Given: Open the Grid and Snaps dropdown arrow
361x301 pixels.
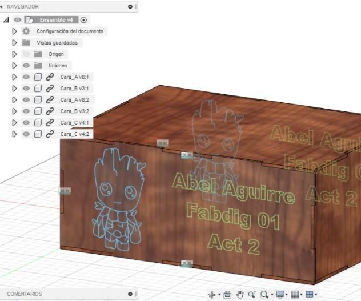Looking at the screenshot, I should pyautogui.click(x=302, y=294).
